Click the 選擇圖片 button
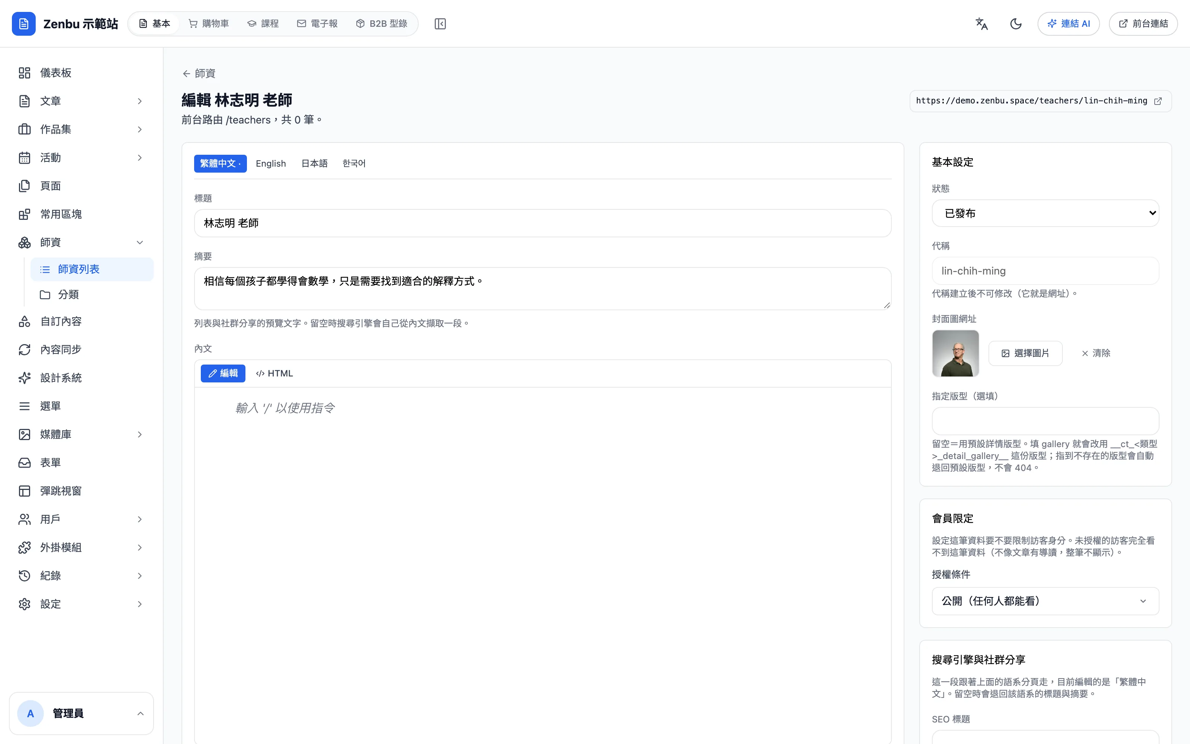The height and width of the screenshot is (744, 1190). coord(1025,353)
